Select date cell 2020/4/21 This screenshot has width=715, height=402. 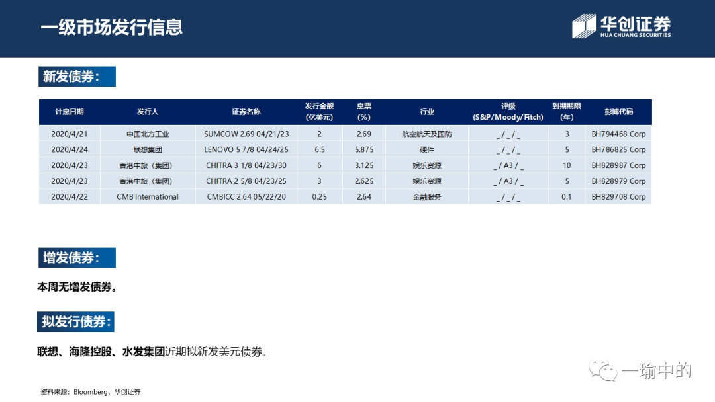70,134
